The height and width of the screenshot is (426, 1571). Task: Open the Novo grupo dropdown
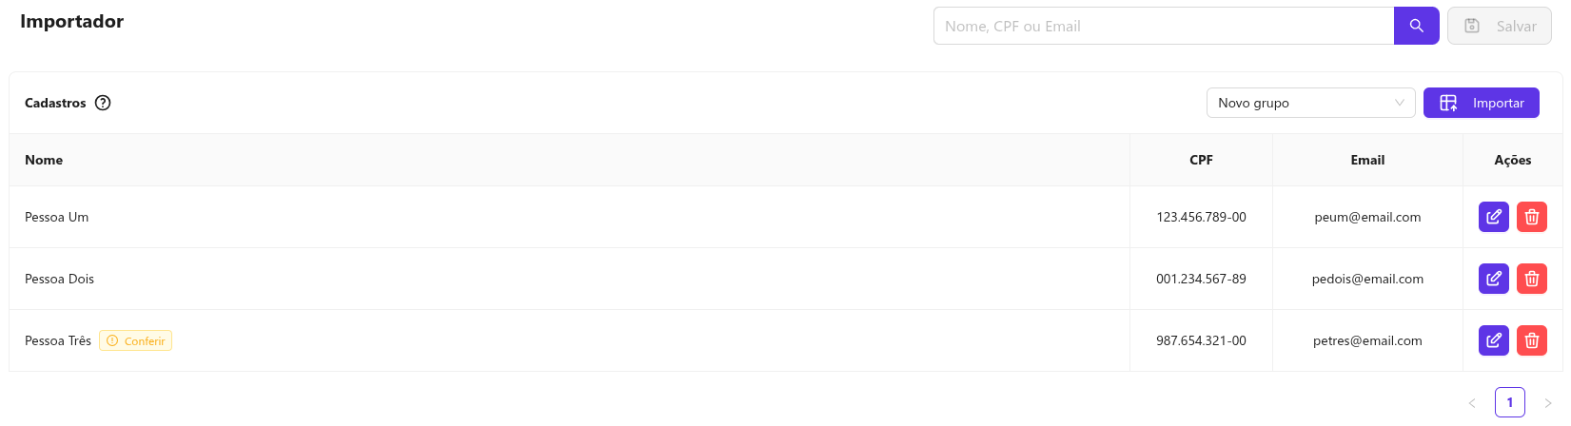pyautogui.click(x=1309, y=103)
